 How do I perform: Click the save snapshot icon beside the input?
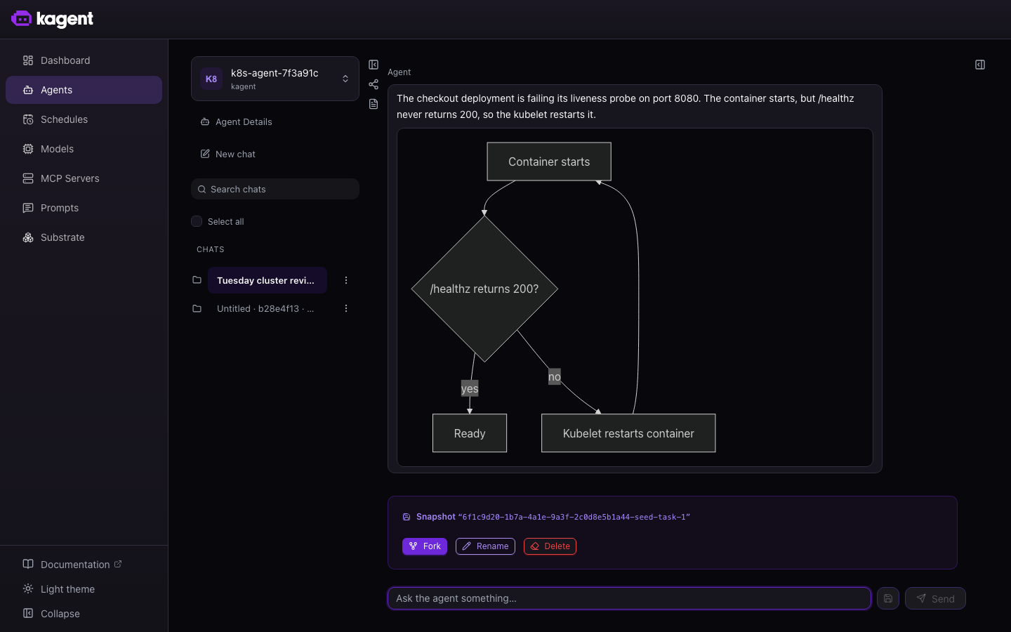pyautogui.click(x=888, y=598)
